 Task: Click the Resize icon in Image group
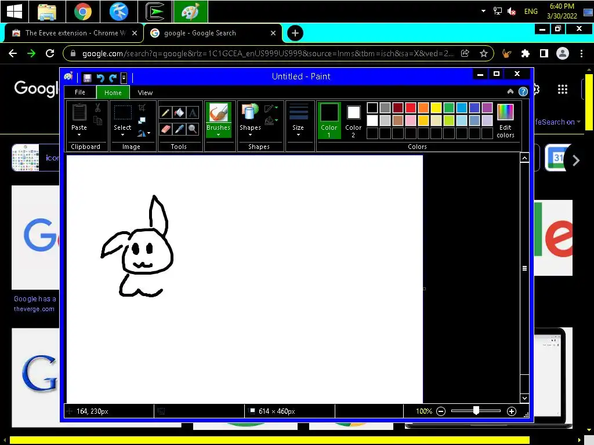click(142, 121)
